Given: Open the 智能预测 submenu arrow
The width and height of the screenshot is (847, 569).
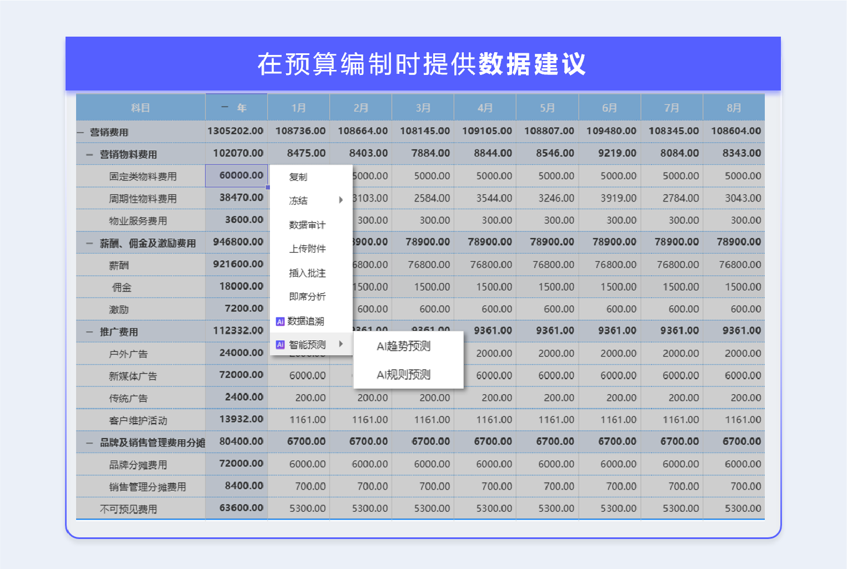Looking at the screenshot, I should (x=341, y=344).
